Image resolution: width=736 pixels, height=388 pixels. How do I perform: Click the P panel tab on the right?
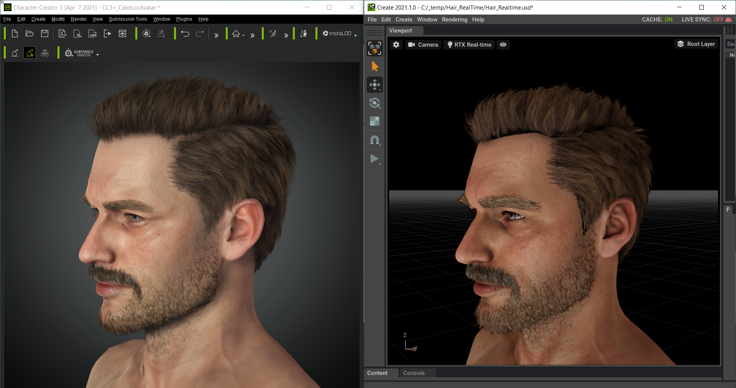pos(728,210)
